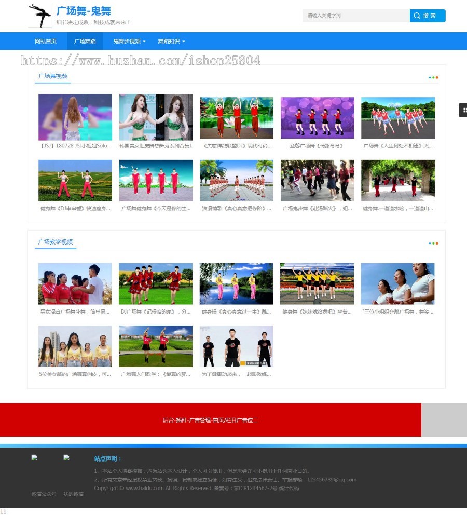Play the 健身舞《DJ串串爱》 video thumbnail

(75, 180)
